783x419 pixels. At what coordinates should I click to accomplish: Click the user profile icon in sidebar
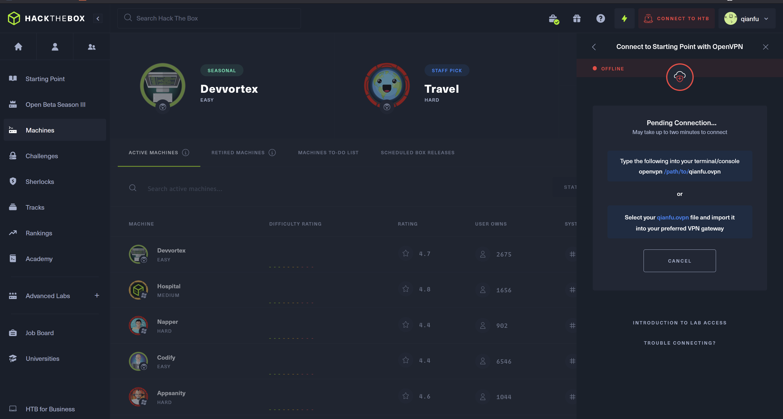(x=55, y=47)
